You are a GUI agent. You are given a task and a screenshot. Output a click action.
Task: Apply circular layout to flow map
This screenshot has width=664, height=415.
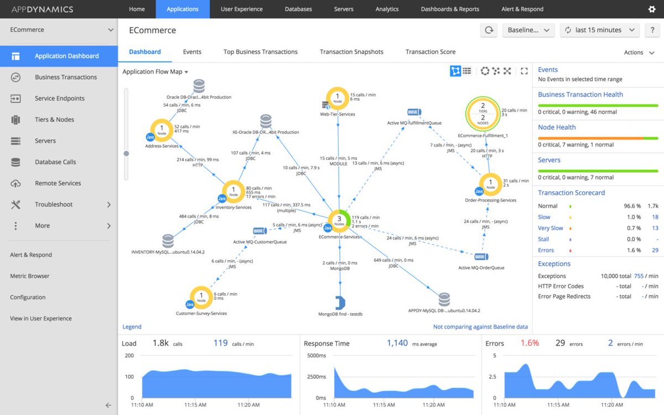(x=485, y=71)
